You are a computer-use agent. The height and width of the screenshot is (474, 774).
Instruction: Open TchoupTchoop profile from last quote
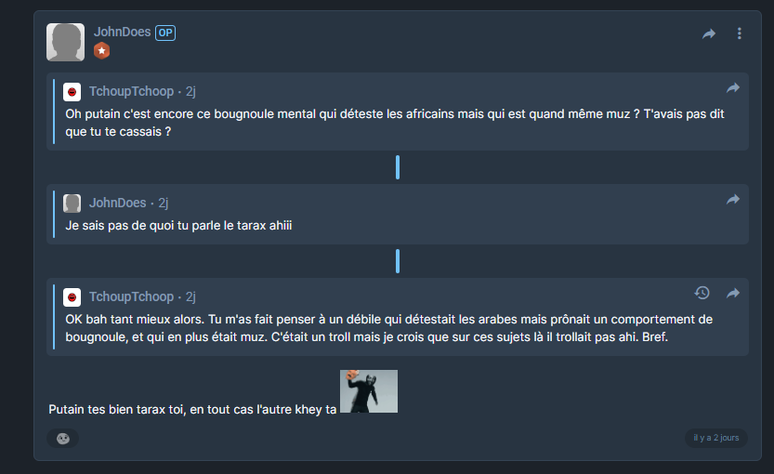(131, 296)
